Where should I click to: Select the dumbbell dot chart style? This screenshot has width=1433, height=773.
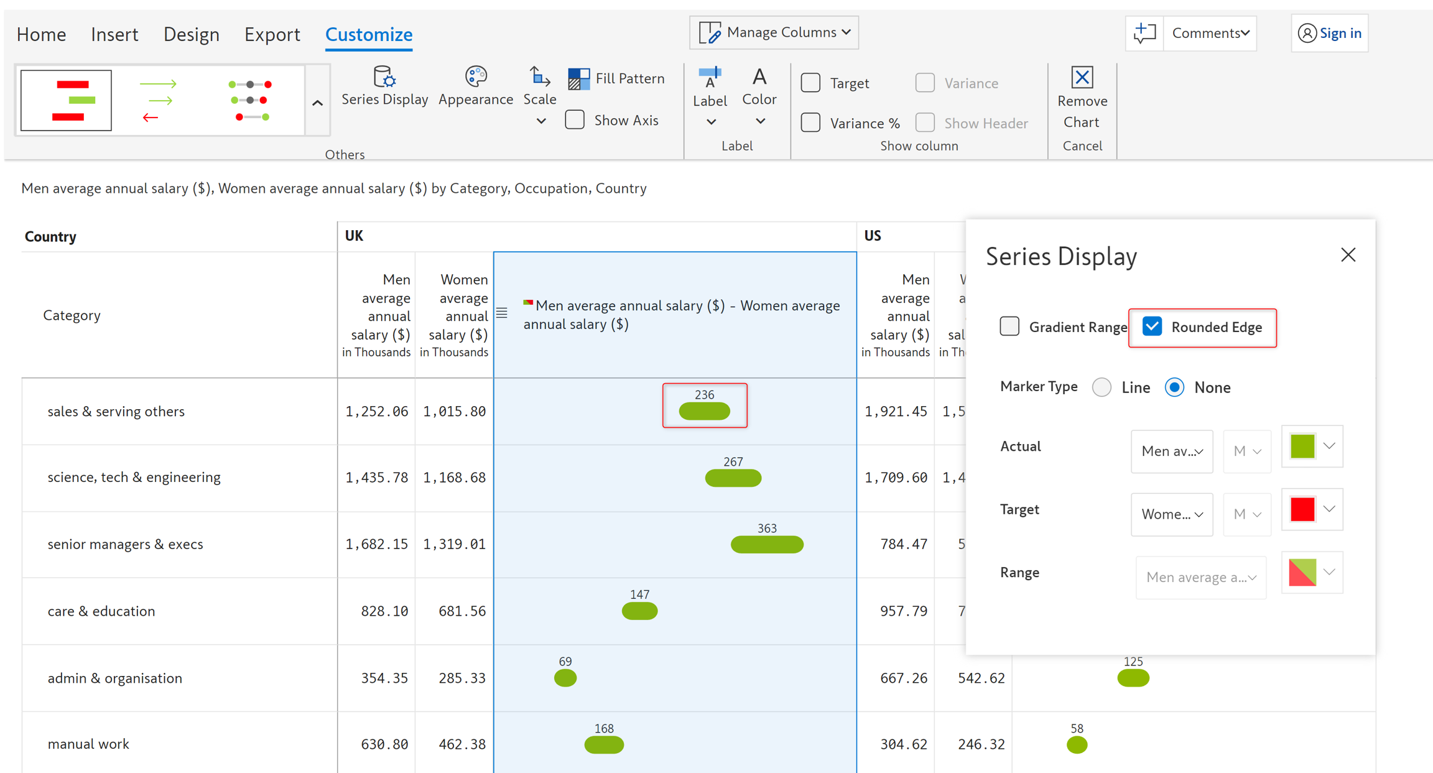pyautogui.click(x=249, y=100)
